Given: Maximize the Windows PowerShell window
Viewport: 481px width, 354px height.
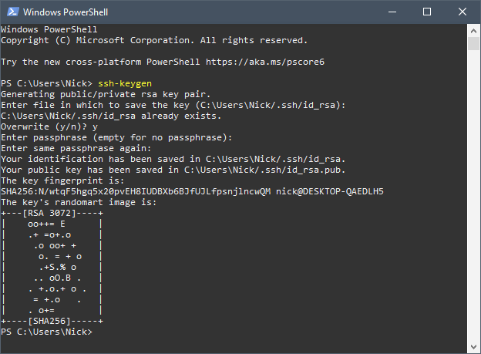Looking at the screenshot, I should point(427,12).
